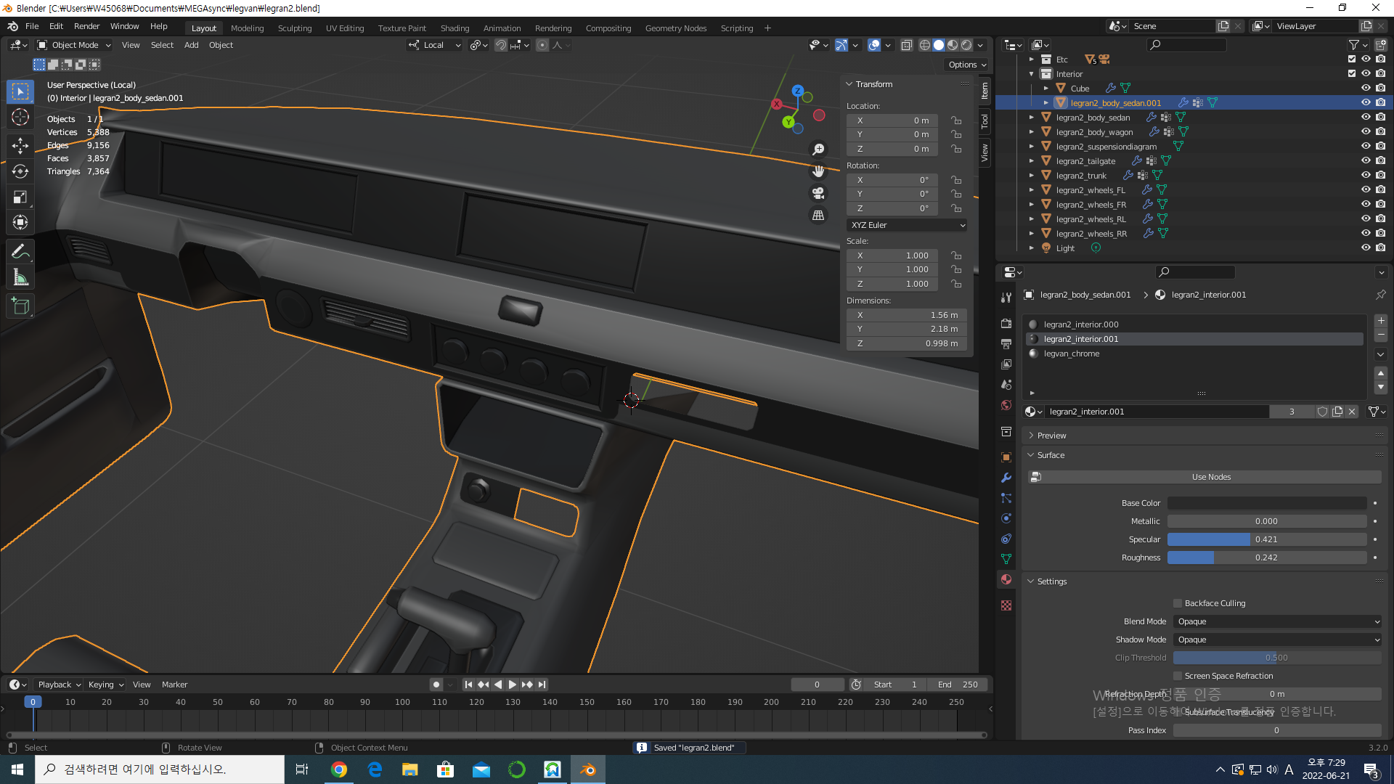Enable the Screen Space Refraction checkbox
The image size is (1394, 784).
1178,676
